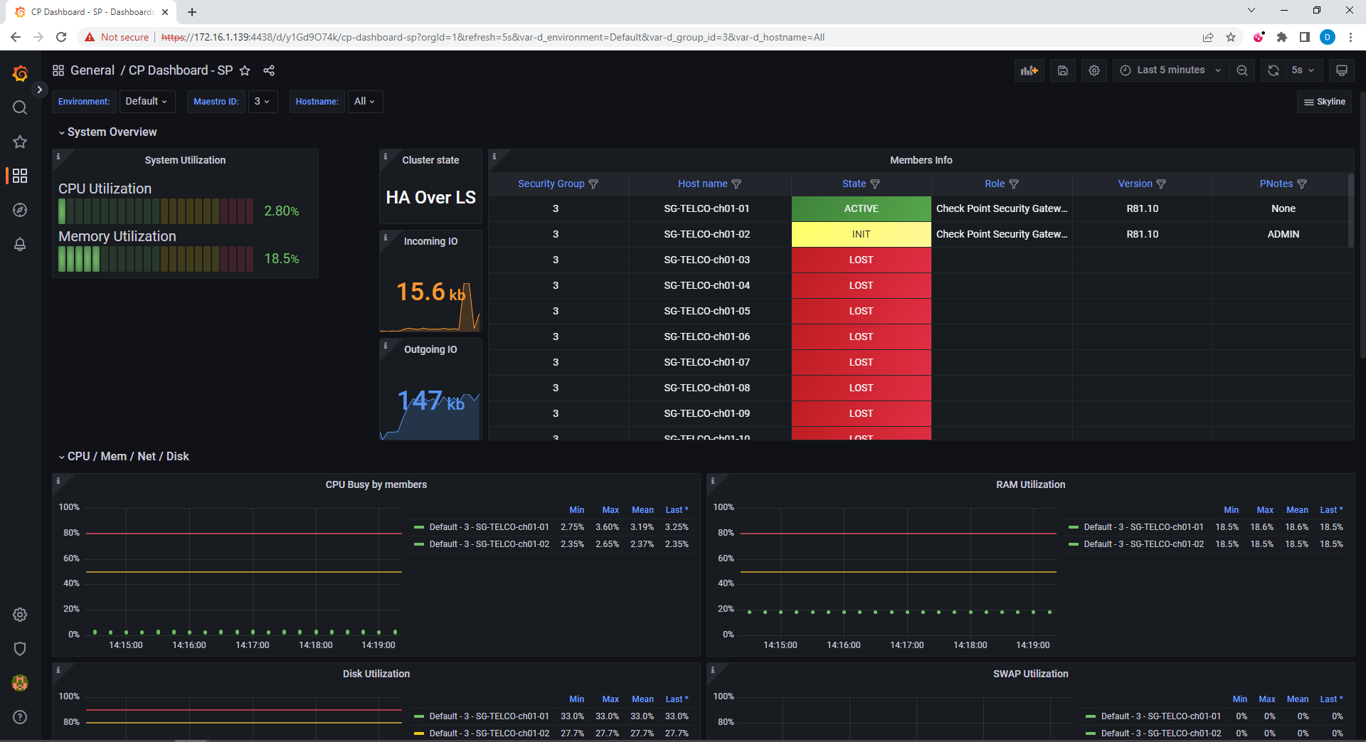Viewport: 1366px width, 742px height.
Task: Filter the PNotes column
Action: (x=1302, y=184)
